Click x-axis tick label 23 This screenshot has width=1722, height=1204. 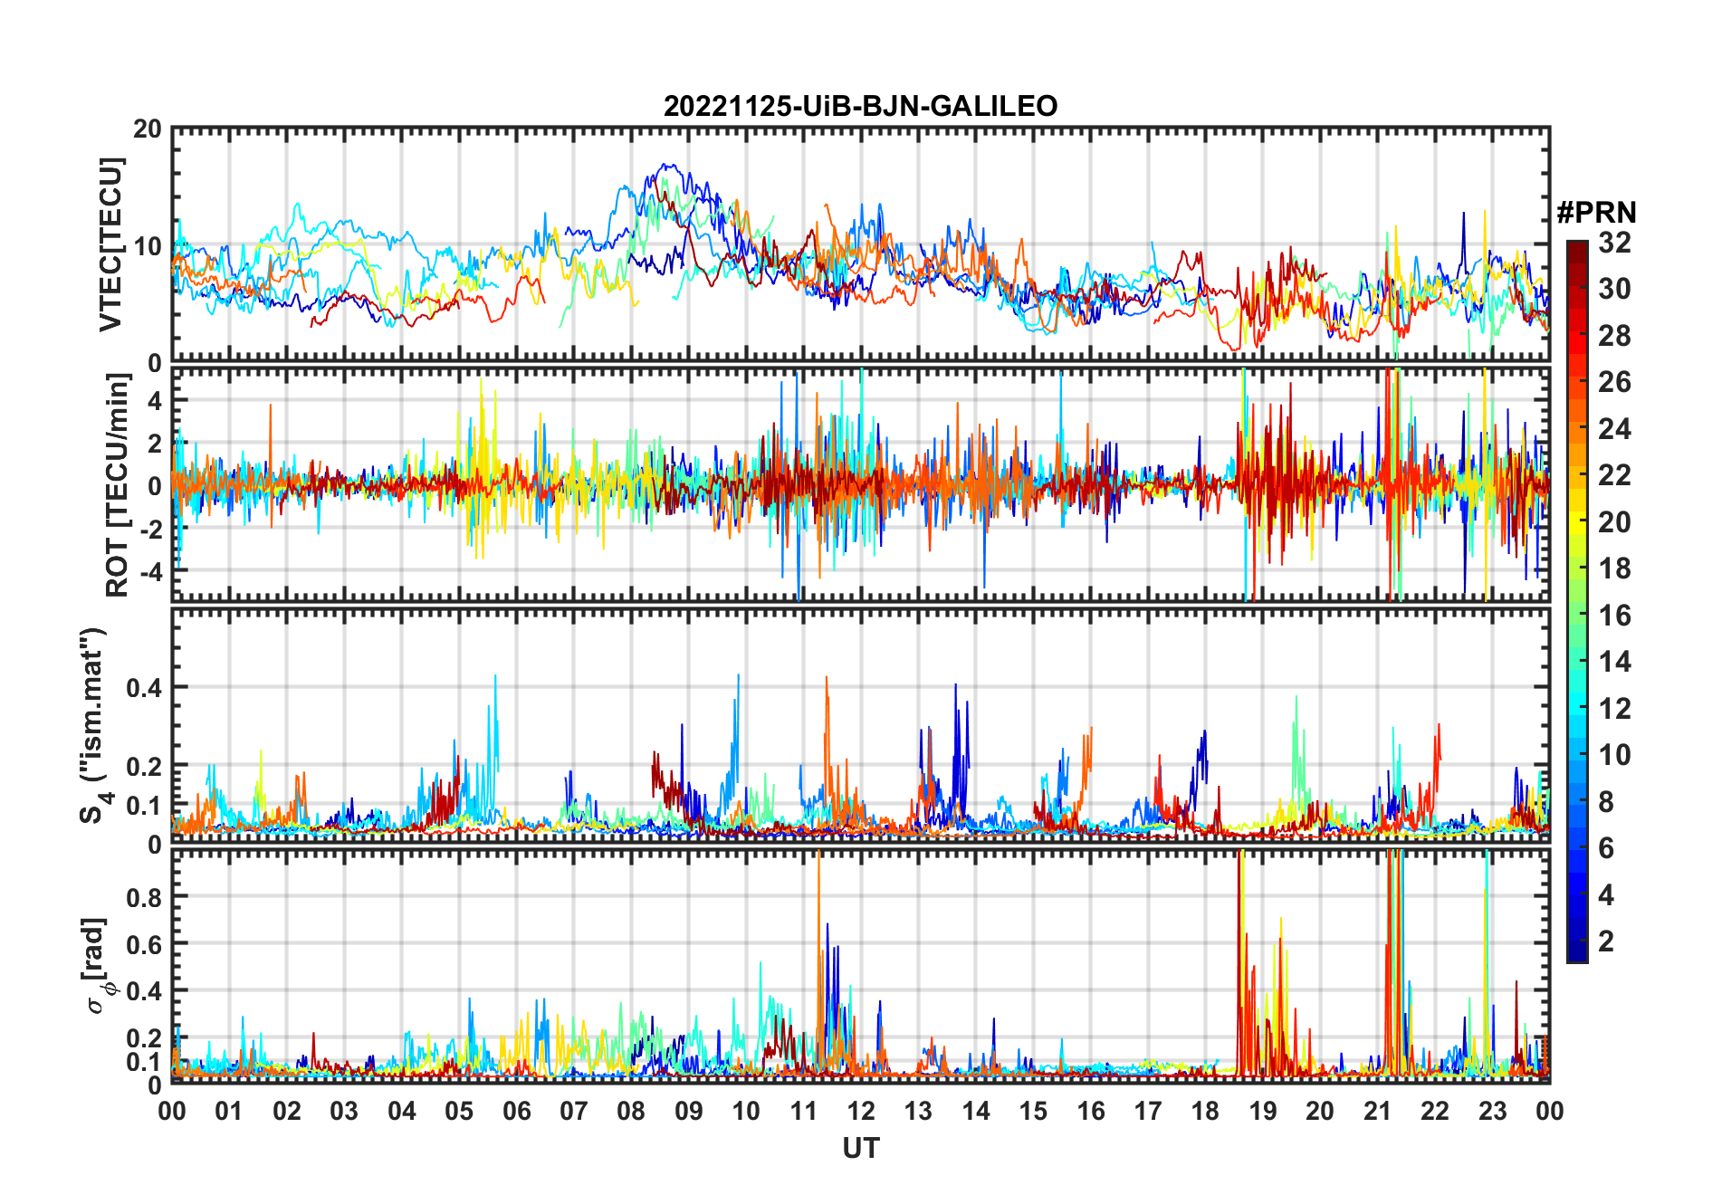point(1492,1111)
